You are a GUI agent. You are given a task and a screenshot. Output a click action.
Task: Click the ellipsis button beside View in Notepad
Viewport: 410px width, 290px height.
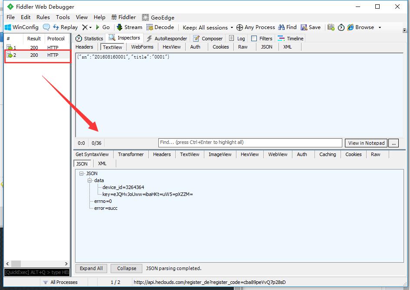click(x=394, y=143)
